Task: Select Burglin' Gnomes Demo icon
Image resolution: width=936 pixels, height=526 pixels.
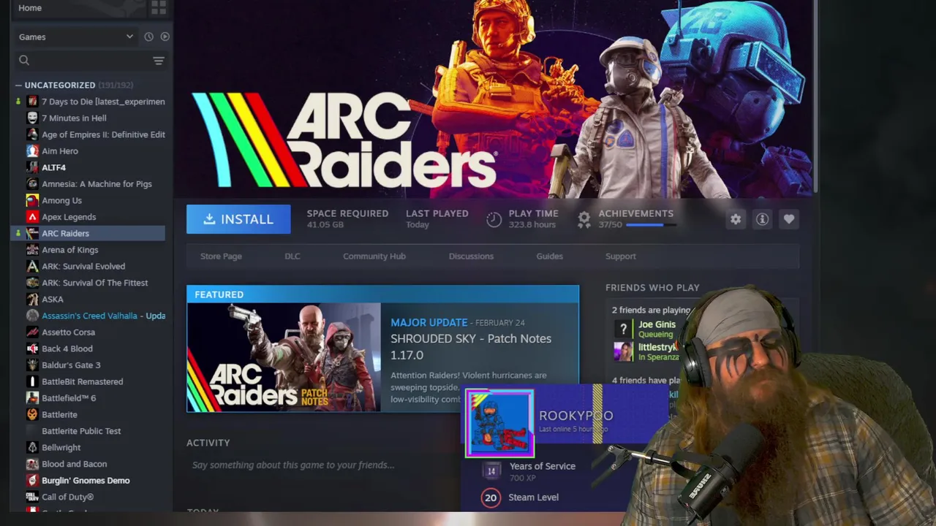Action: coord(32,480)
